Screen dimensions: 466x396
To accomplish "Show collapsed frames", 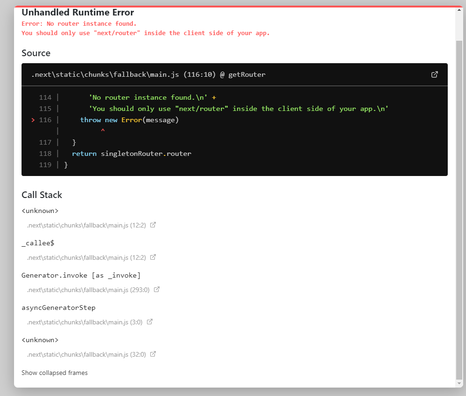I will tap(54, 373).
